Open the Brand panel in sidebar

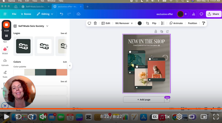pos(5,51)
